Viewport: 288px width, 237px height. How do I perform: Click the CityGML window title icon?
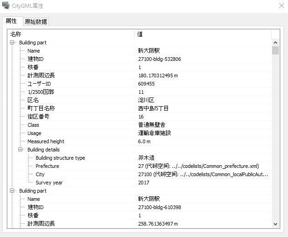tap(6, 5)
